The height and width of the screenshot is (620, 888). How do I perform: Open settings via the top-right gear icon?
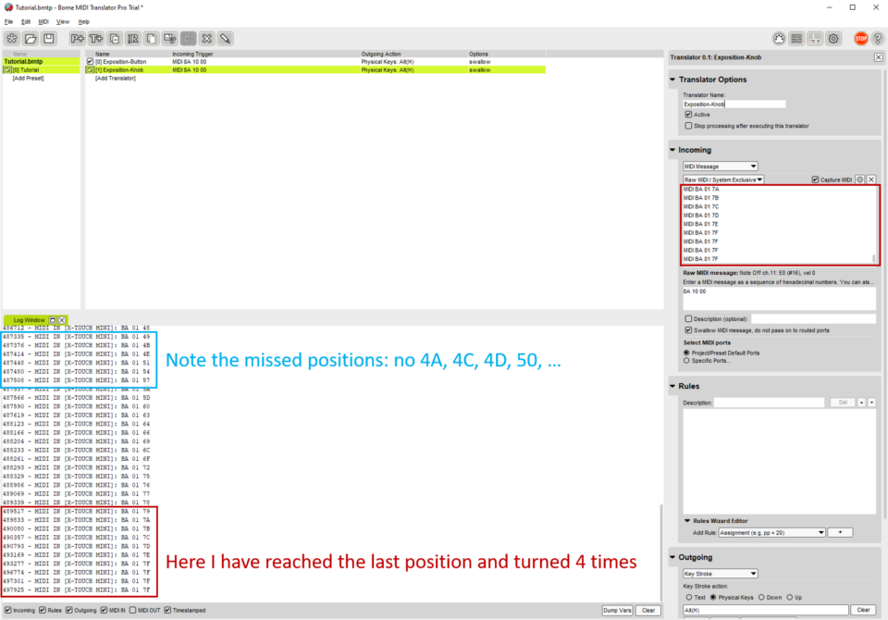[x=833, y=39]
